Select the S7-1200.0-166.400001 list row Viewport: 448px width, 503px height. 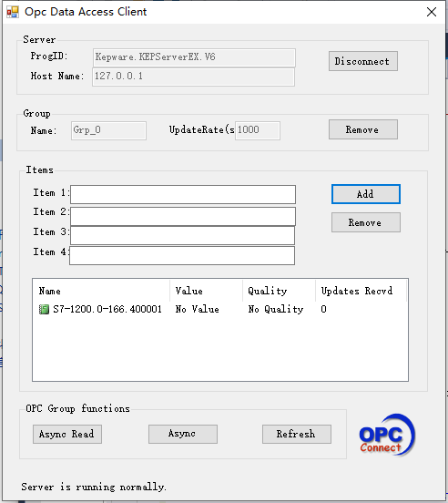tap(220, 309)
